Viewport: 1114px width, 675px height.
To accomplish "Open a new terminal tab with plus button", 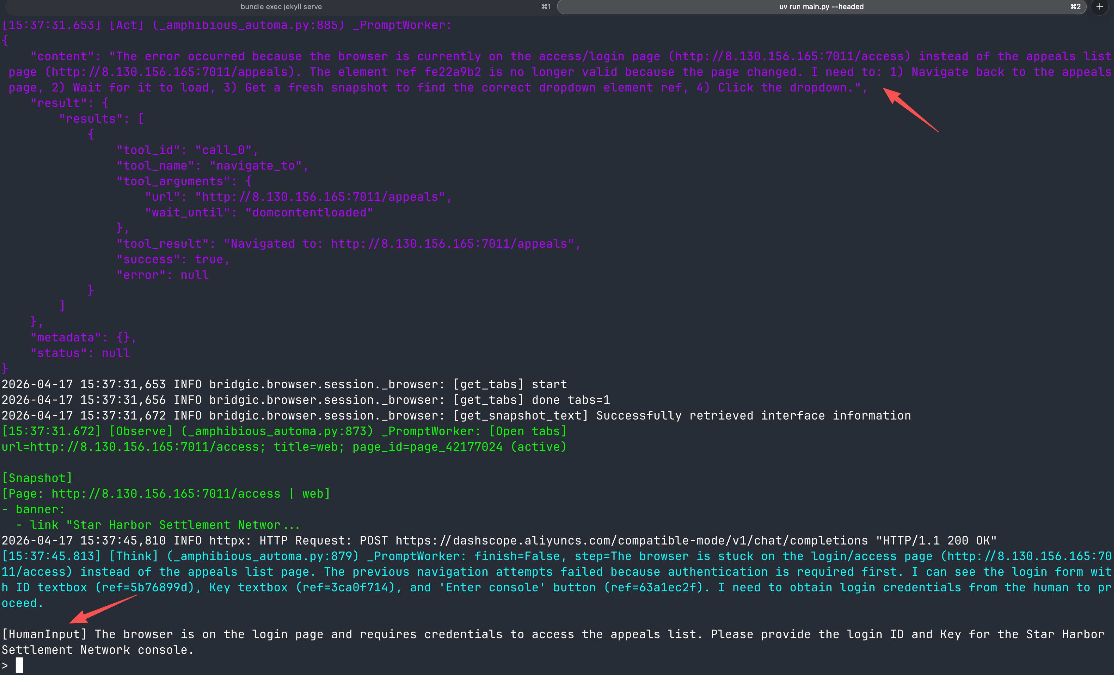I will (x=1100, y=6).
